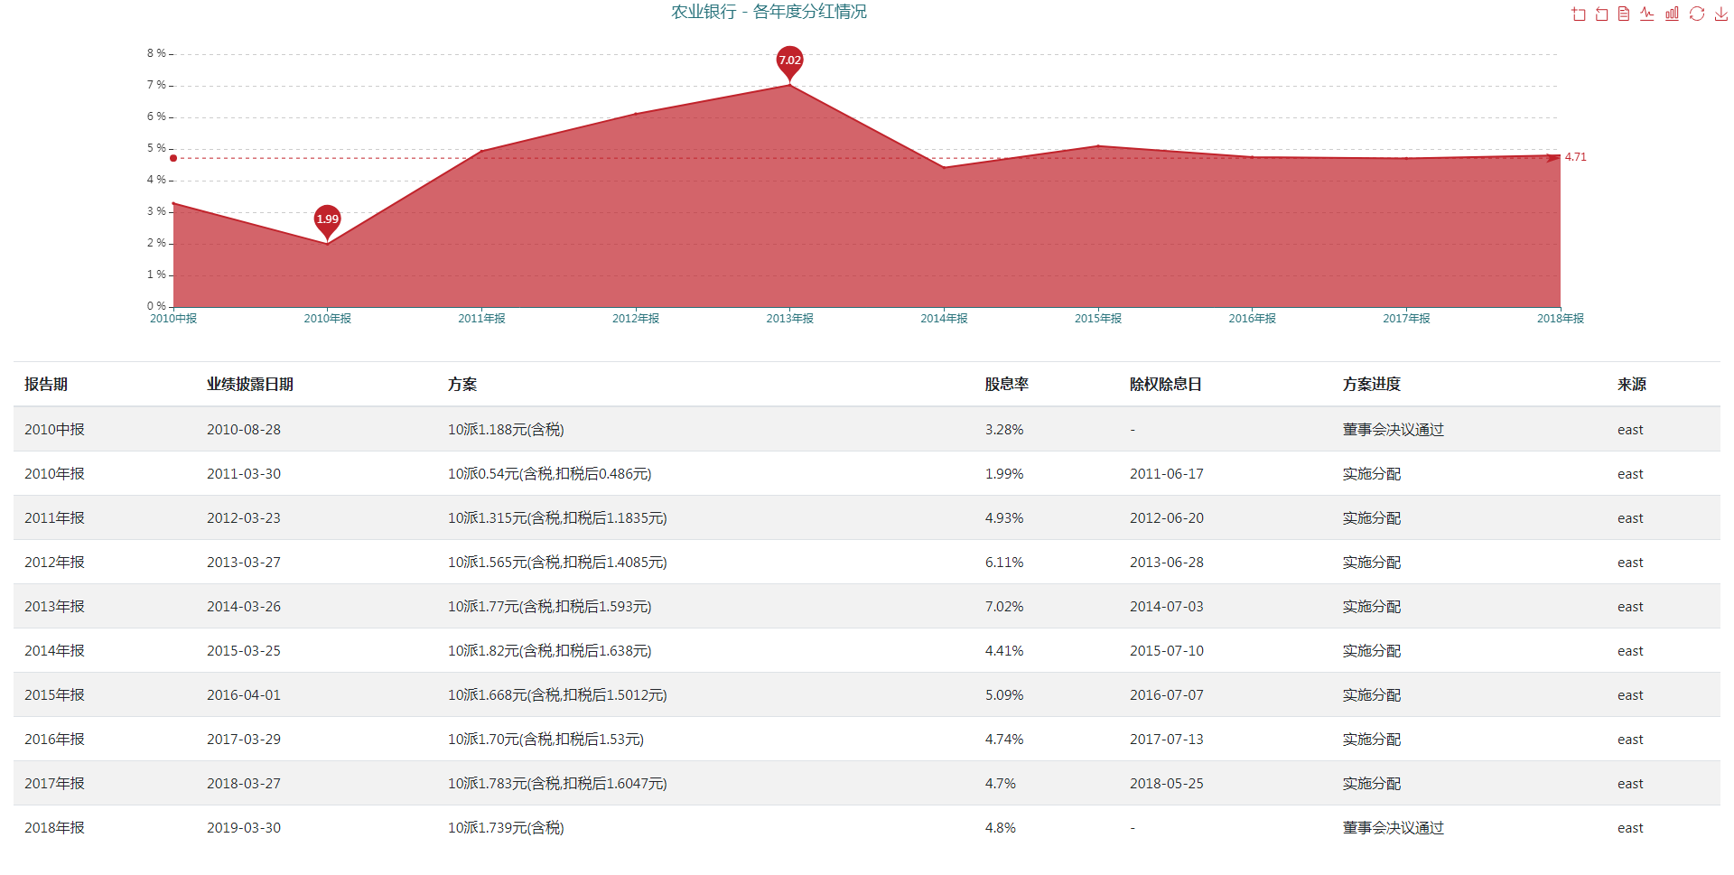Click plan 10派1.188元(含税)
This screenshot has height=875, width=1734.
(506, 430)
